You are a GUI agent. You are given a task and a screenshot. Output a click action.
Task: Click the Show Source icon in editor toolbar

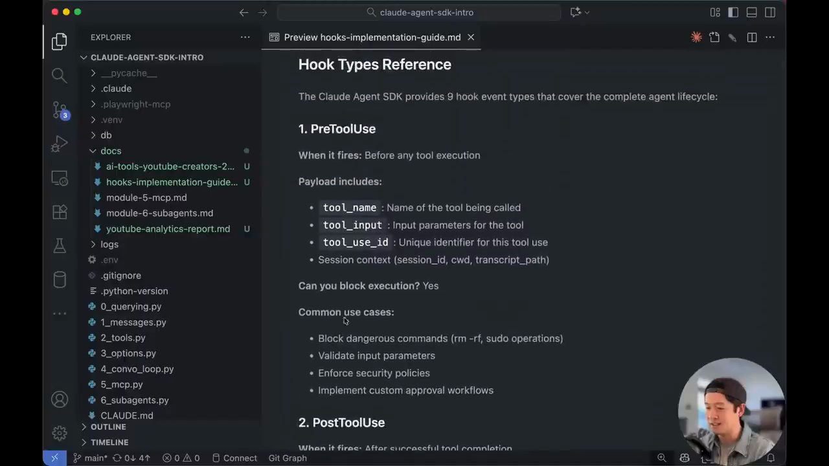point(714,38)
